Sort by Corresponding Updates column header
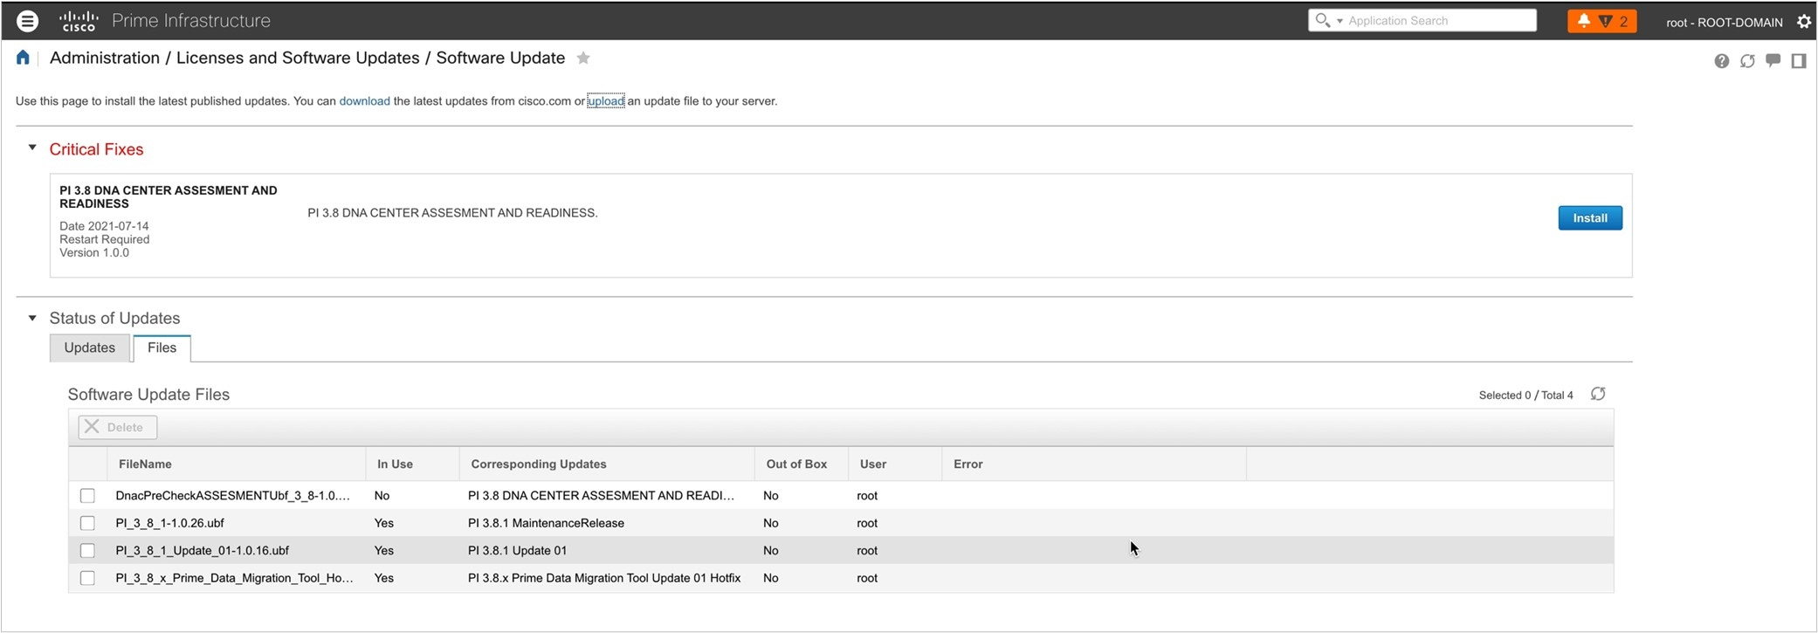Viewport: 1818px width, 633px height. (x=607, y=464)
